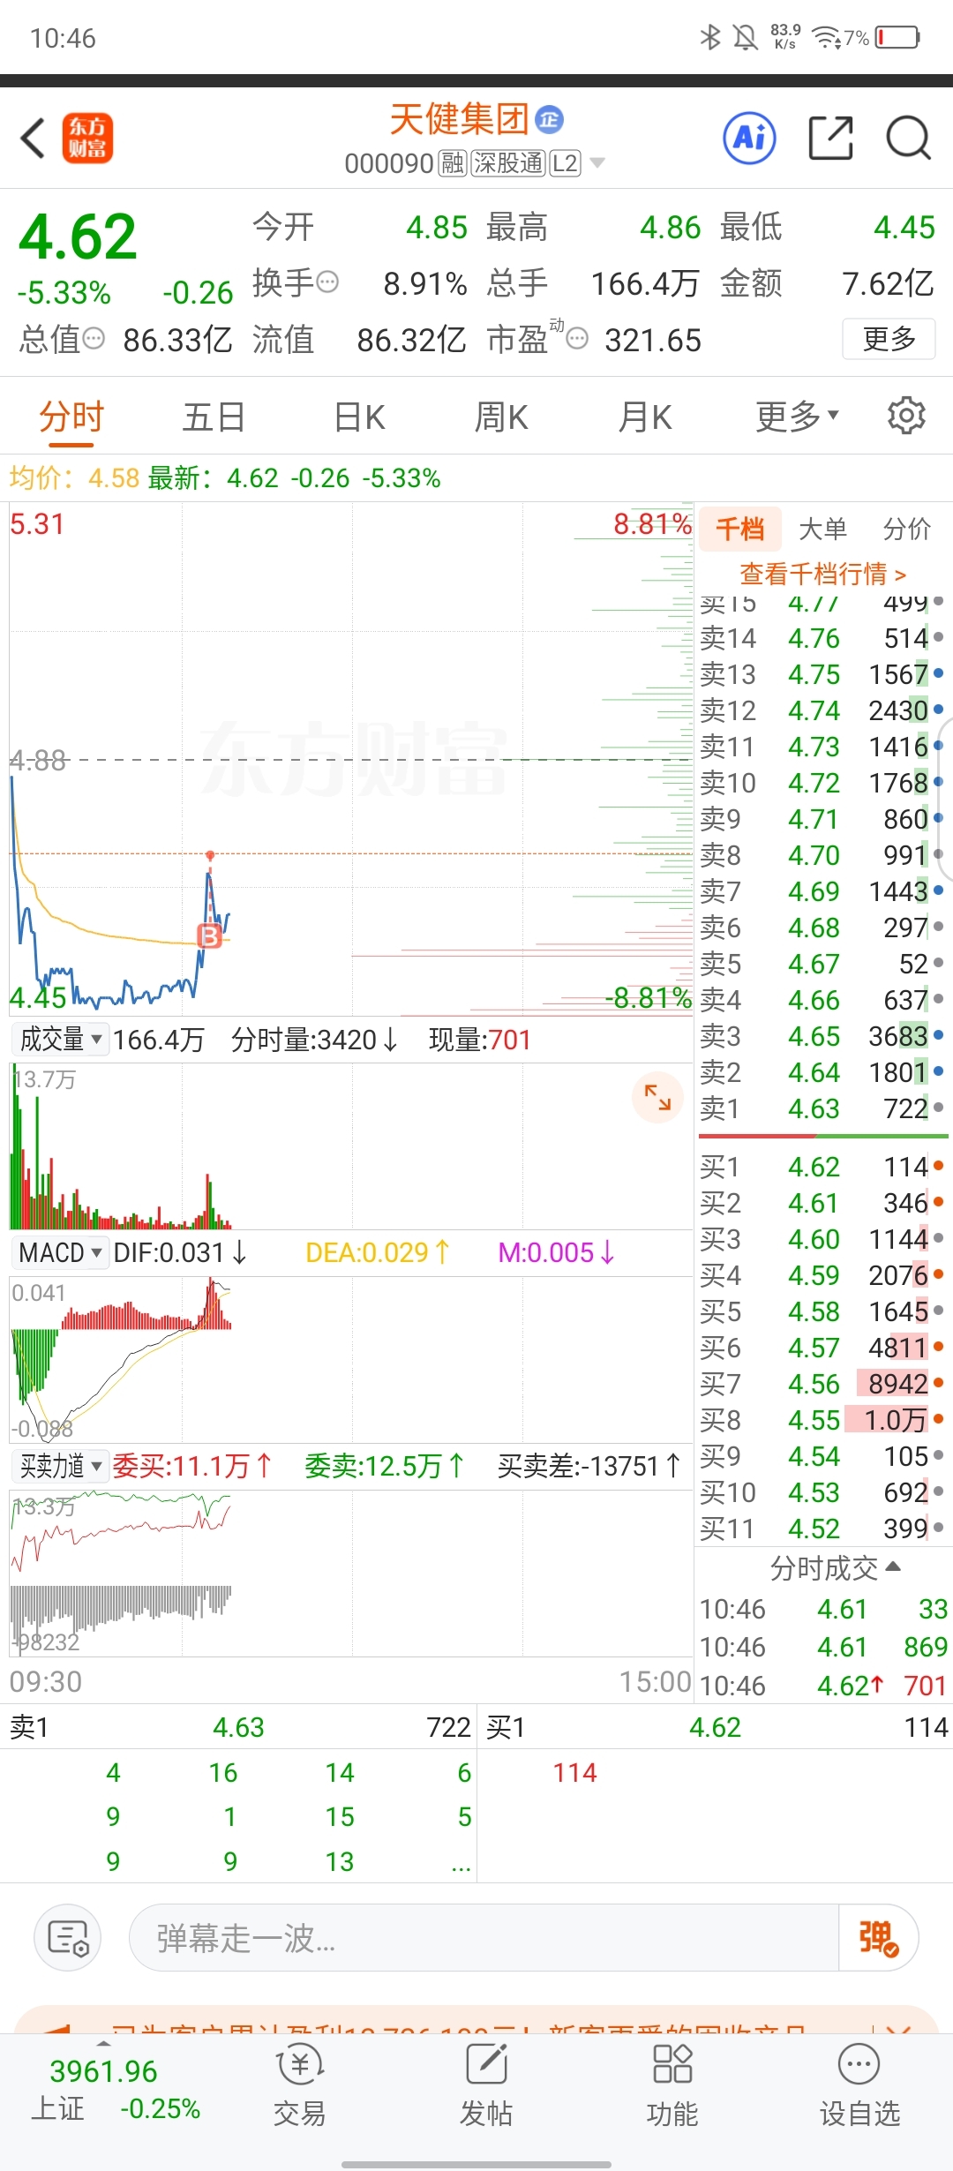953x2171 pixels.
Task: Tap the 均价 4.58 label
Action: 74,477
